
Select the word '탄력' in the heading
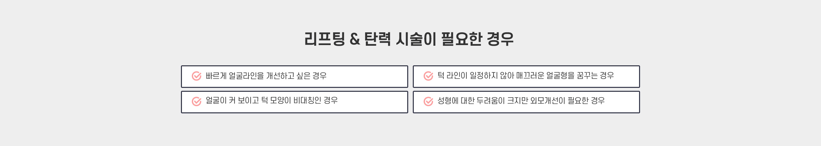[x=378, y=39]
